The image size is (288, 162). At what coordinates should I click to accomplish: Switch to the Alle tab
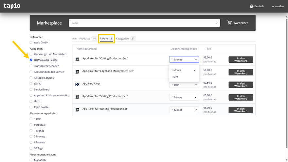tap(74, 39)
